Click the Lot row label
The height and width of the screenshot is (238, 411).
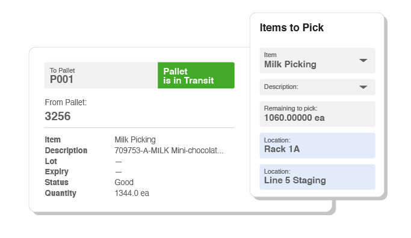click(x=51, y=161)
